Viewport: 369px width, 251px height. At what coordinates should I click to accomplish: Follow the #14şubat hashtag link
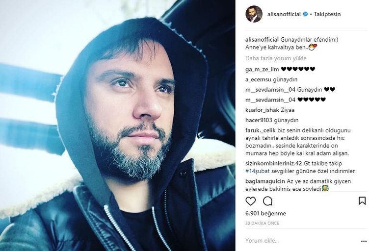pos(258,171)
